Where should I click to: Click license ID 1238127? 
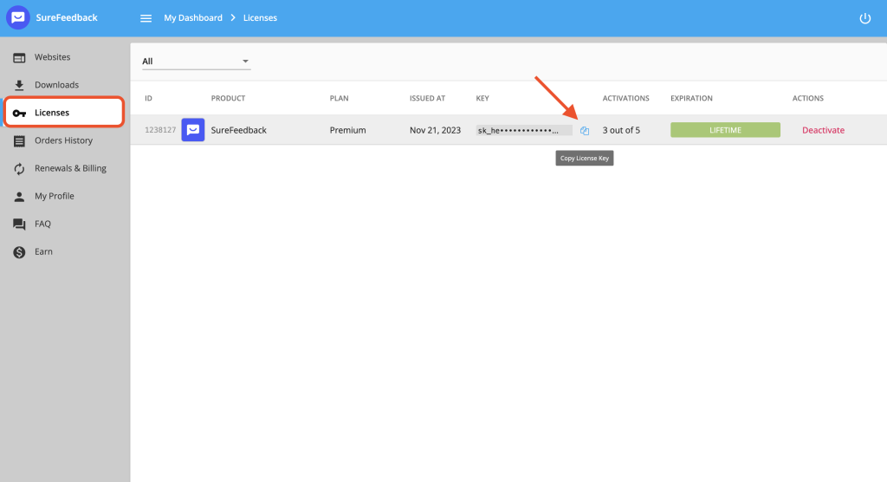160,130
